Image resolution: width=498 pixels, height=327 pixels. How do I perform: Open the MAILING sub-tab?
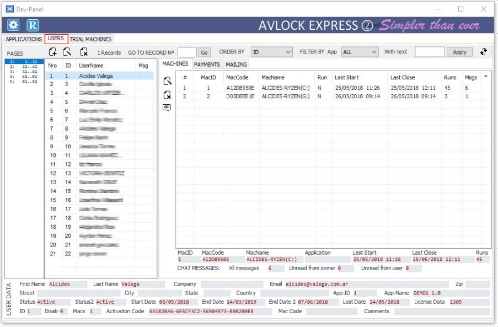click(236, 65)
